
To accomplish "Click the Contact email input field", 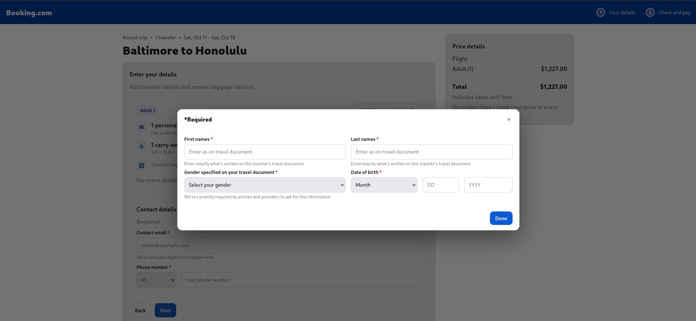I will (278, 245).
